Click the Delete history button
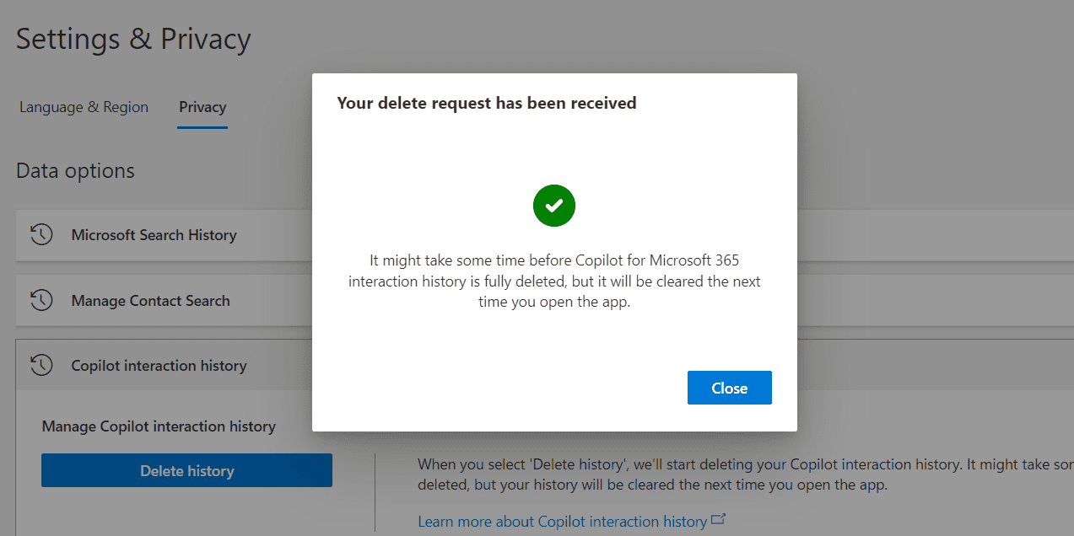 (x=186, y=471)
